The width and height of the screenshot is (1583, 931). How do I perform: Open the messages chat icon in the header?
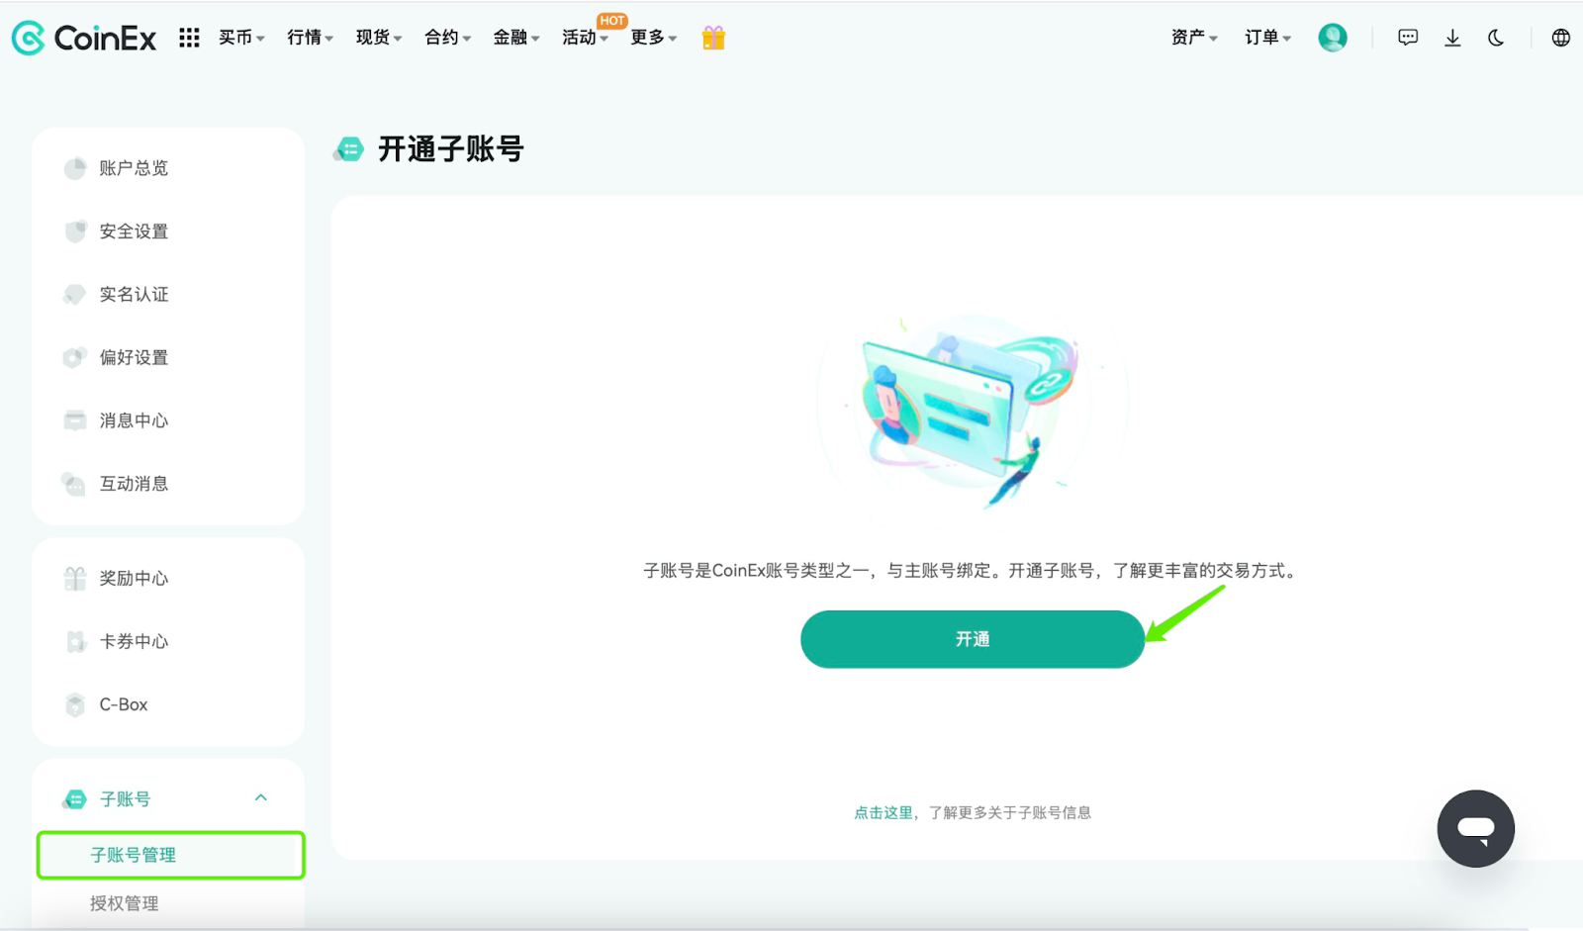1408,38
